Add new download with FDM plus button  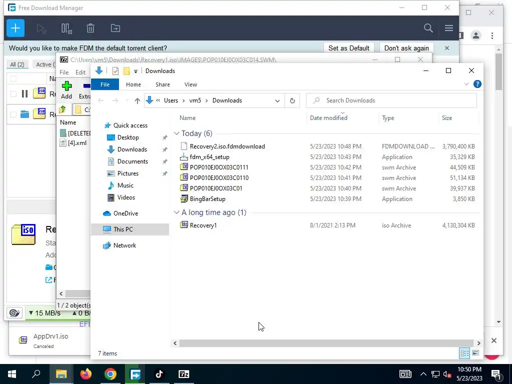15,28
